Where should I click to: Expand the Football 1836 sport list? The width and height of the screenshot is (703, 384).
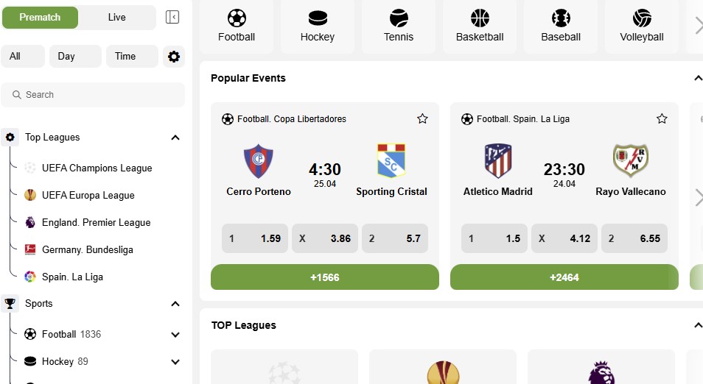tap(175, 335)
